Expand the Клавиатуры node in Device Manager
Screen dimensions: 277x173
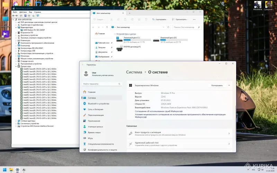point(16,40)
